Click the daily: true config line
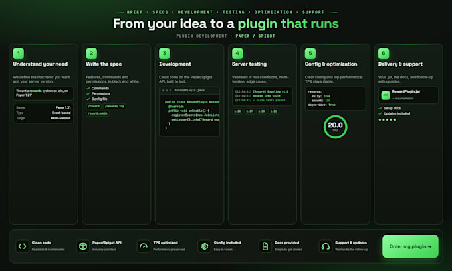Image resolution: width=452 pixels, height=271 pixels. (321, 96)
